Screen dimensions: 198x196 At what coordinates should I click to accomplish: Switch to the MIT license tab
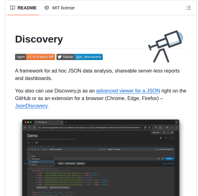(59, 8)
